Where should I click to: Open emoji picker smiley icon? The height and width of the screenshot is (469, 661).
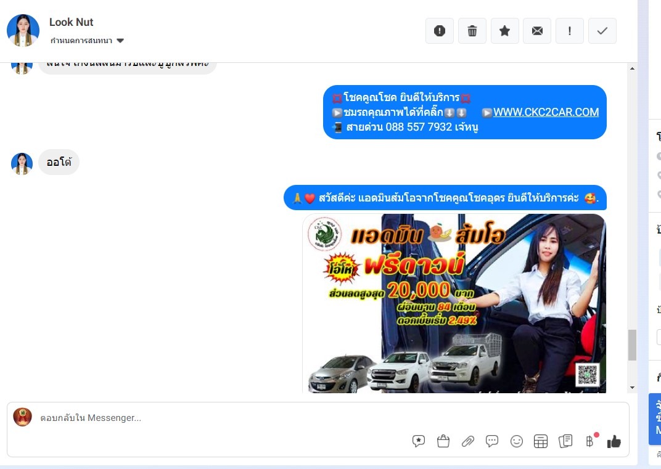point(517,441)
